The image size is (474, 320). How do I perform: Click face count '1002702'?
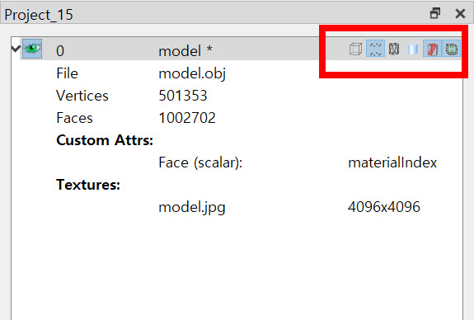[x=187, y=118]
